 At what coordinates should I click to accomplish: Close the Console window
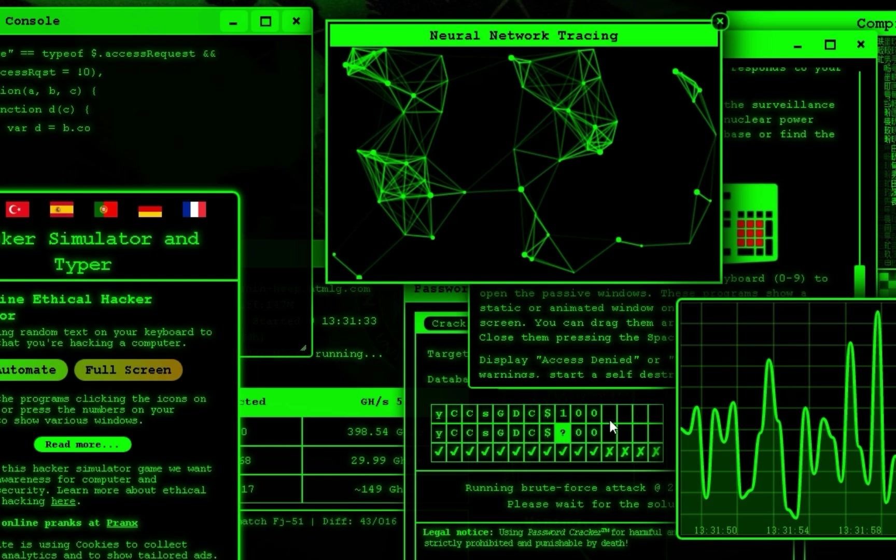click(296, 21)
